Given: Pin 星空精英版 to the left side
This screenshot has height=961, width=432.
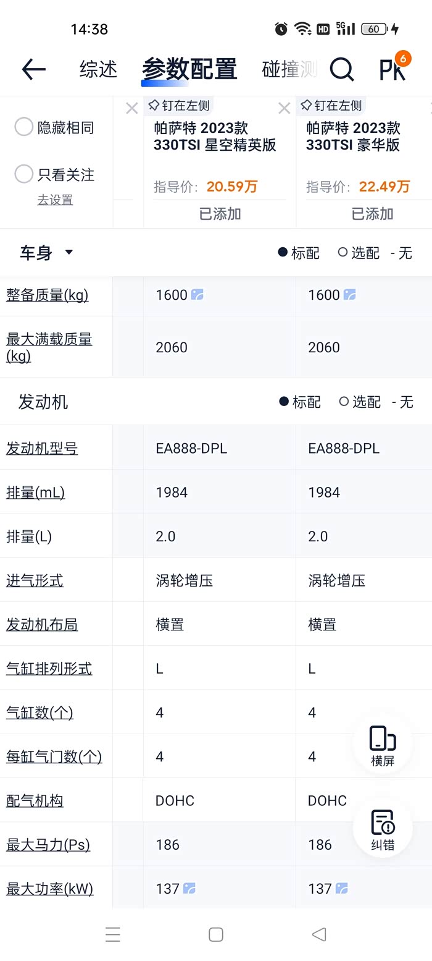Looking at the screenshot, I should (178, 106).
